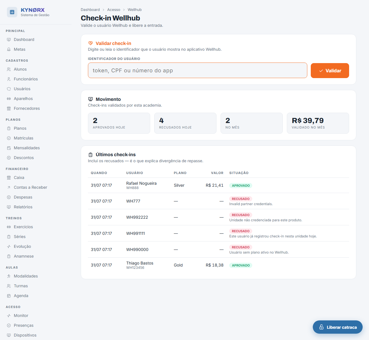Click the Contas a Receber arrow icon
The height and width of the screenshot is (340, 369).
(x=9, y=188)
